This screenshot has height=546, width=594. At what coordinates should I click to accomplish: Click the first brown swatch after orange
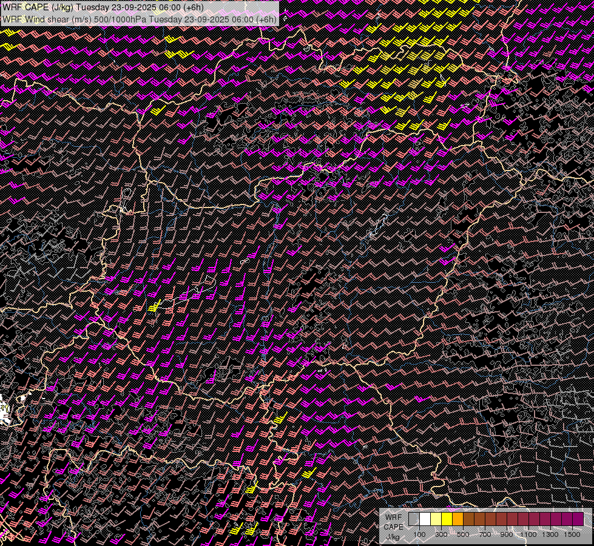[x=468, y=519]
